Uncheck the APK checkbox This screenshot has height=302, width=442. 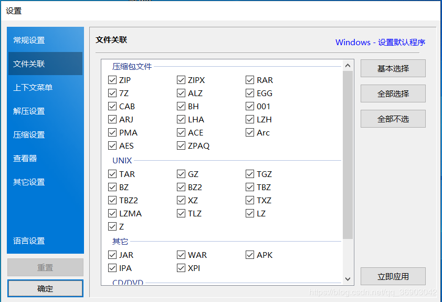250,255
